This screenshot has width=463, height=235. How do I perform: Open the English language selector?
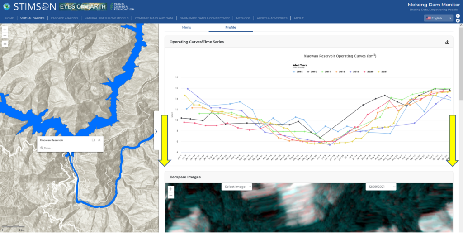[x=438, y=18]
